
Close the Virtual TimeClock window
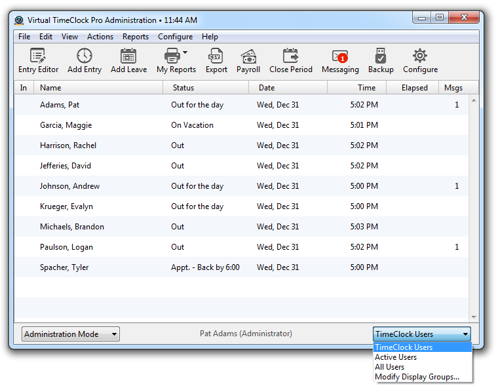coord(464,18)
